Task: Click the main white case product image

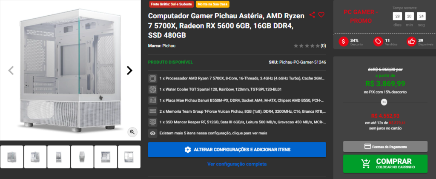Action: [x=70, y=70]
